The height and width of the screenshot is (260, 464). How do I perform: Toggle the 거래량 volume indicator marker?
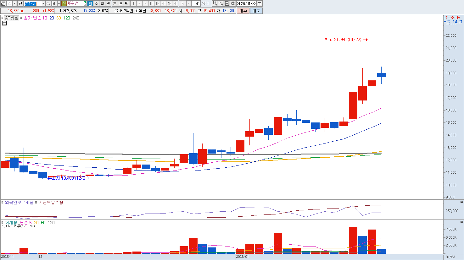(3, 222)
